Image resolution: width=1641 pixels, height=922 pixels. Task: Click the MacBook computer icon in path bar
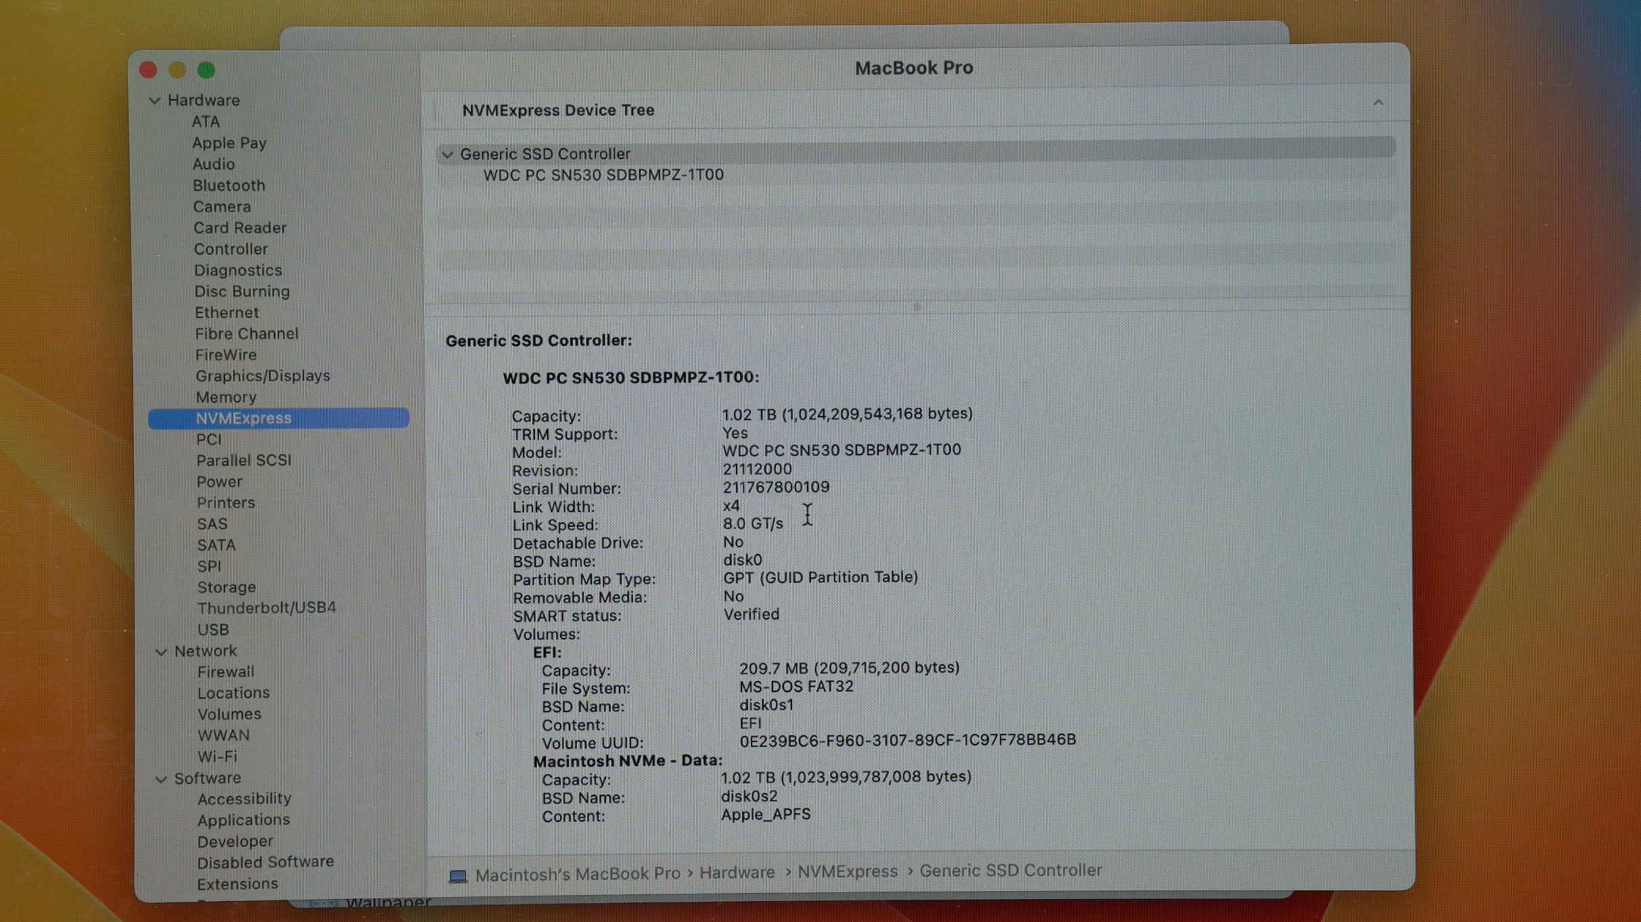[x=458, y=876]
